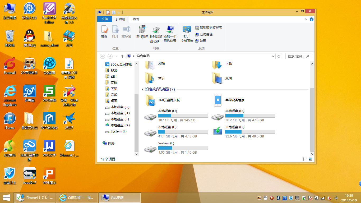Open 苹果设备管家 device icon
This screenshot has height=203, width=361.
[218, 100]
